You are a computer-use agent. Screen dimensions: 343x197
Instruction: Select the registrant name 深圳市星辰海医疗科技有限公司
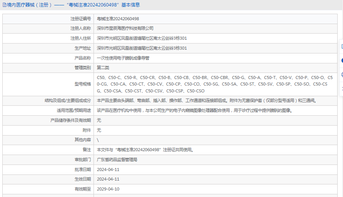click(125, 28)
